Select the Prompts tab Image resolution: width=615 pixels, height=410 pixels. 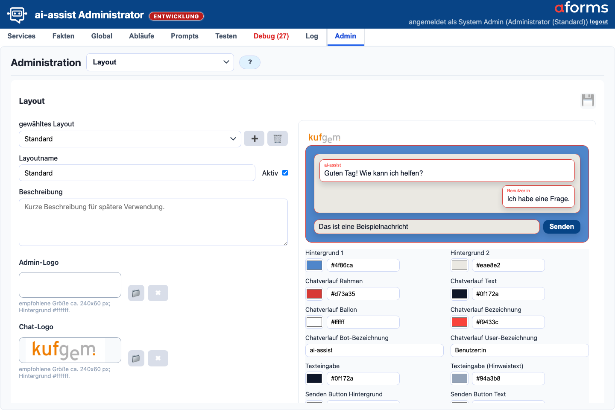(184, 36)
